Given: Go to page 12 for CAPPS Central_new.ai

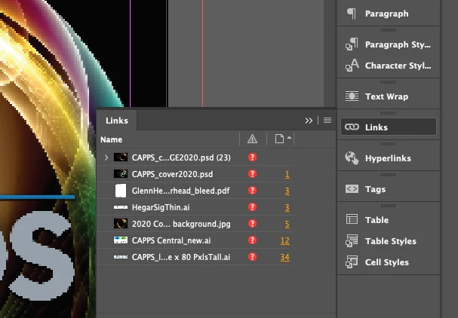Looking at the screenshot, I should click(x=285, y=240).
